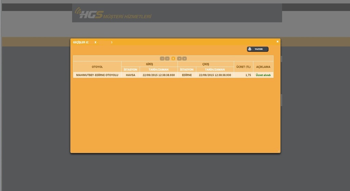Click the EDİRNE exit station cell
The width and height of the screenshot is (350, 191).
coord(187,75)
